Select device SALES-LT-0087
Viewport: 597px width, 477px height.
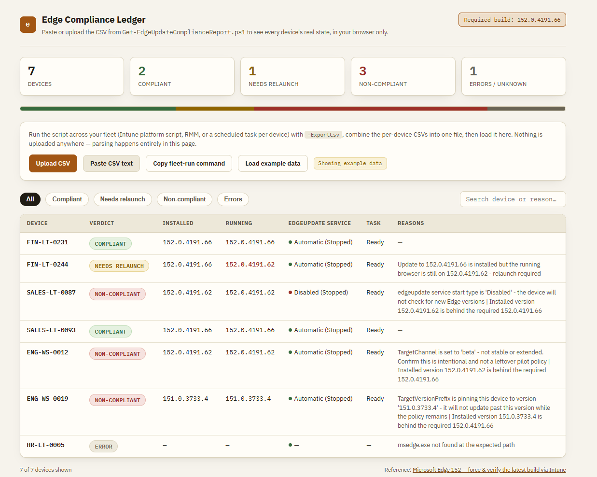click(51, 293)
